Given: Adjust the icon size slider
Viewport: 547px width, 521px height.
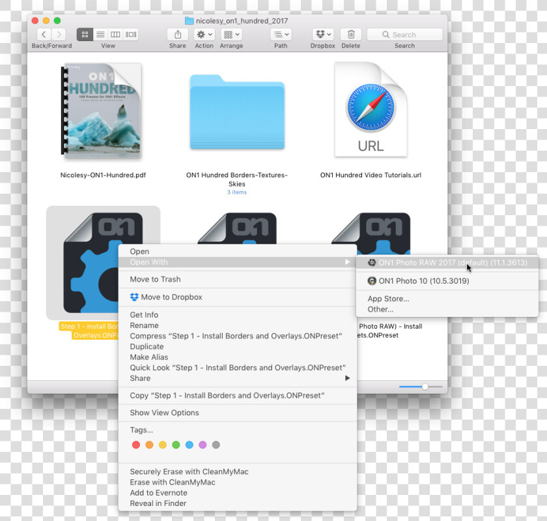Looking at the screenshot, I should click(425, 387).
